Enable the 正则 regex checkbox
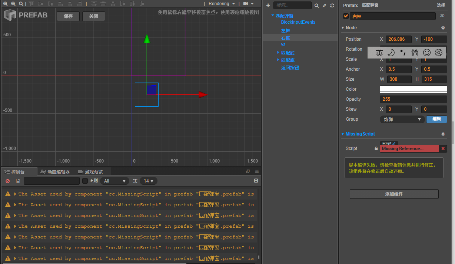The height and width of the screenshot is (264, 455). pos(85,181)
